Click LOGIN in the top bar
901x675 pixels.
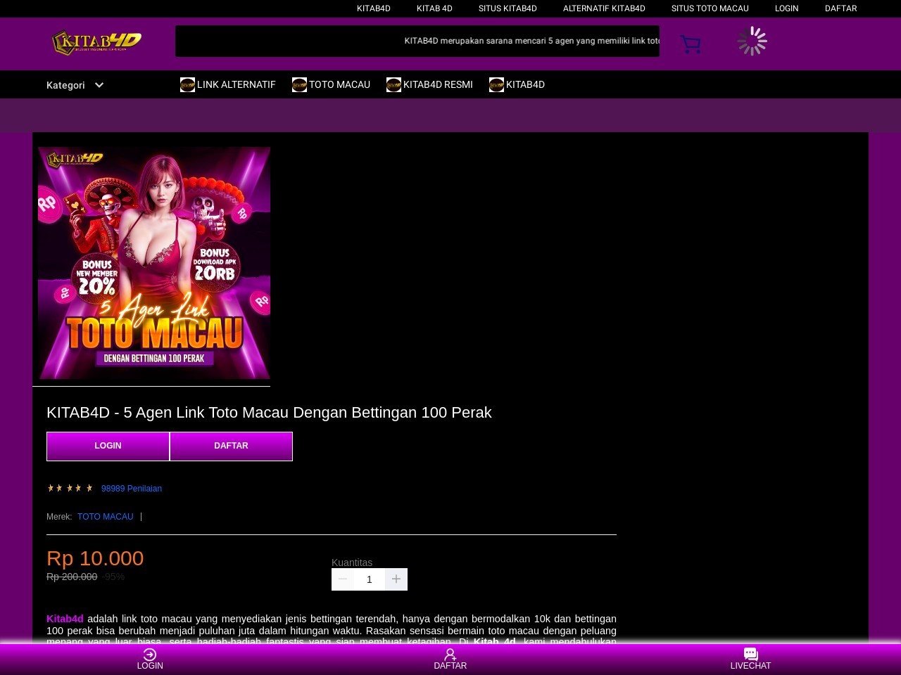click(x=787, y=8)
